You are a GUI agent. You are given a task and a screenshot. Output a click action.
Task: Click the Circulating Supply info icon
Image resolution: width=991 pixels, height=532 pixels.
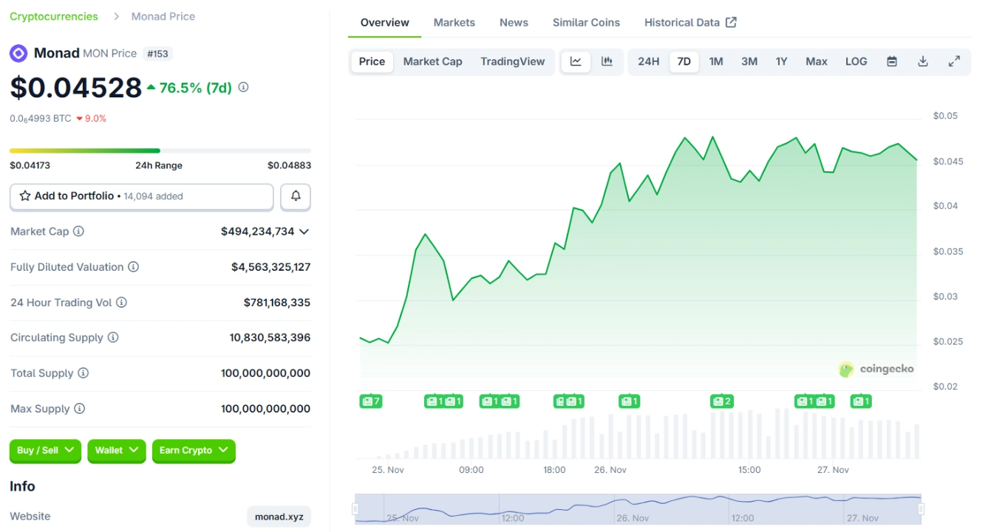tap(113, 337)
